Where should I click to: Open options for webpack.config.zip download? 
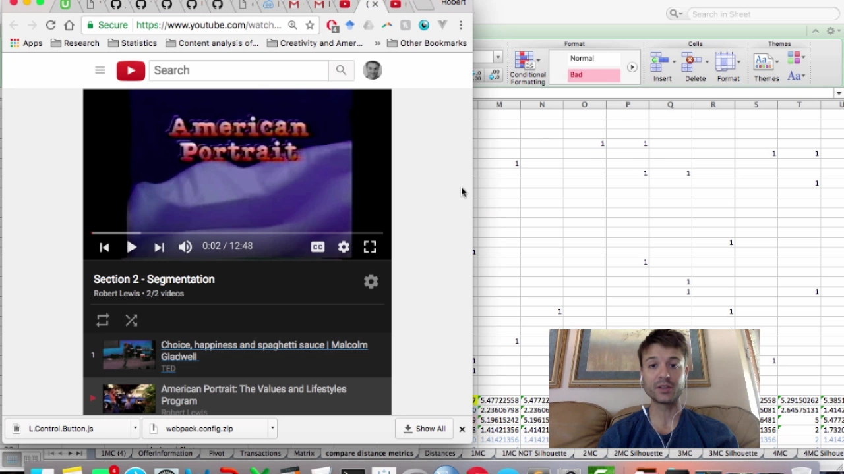pyautogui.click(x=272, y=428)
